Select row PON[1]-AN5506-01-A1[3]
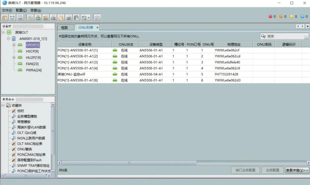The width and height of the screenshot is (310, 185). tap(183, 62)
